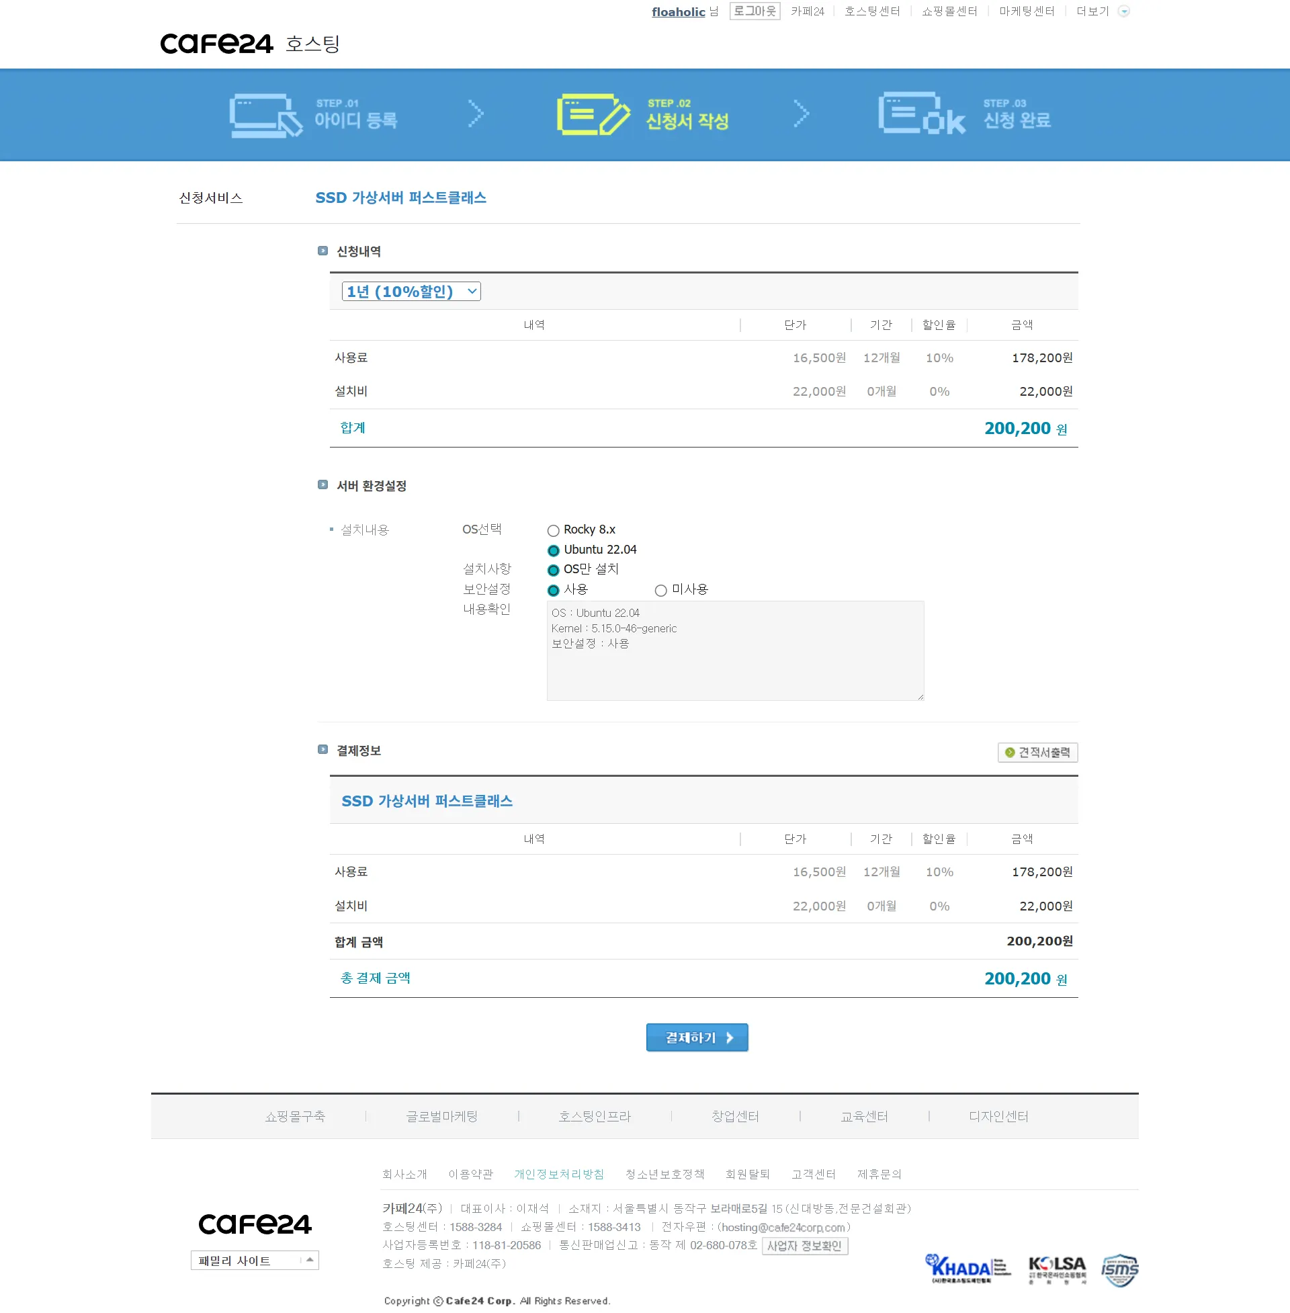This screenshot has width=1290, height=1313.
Task: Select the Rocky 8.x OS option
Action: point(554,530)
